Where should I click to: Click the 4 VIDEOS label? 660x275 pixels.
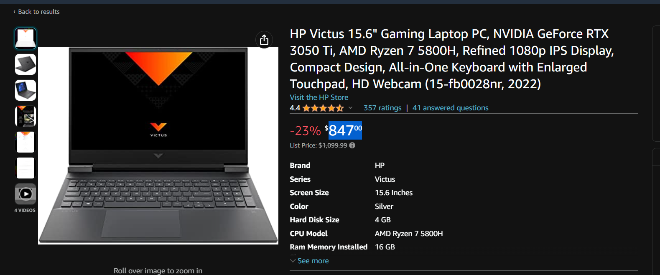(x=25, y=210)
